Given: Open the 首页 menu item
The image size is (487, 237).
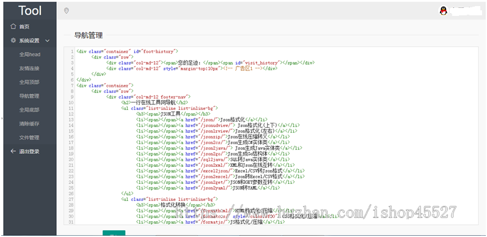Looking at the screenshot, I should 24,27.
